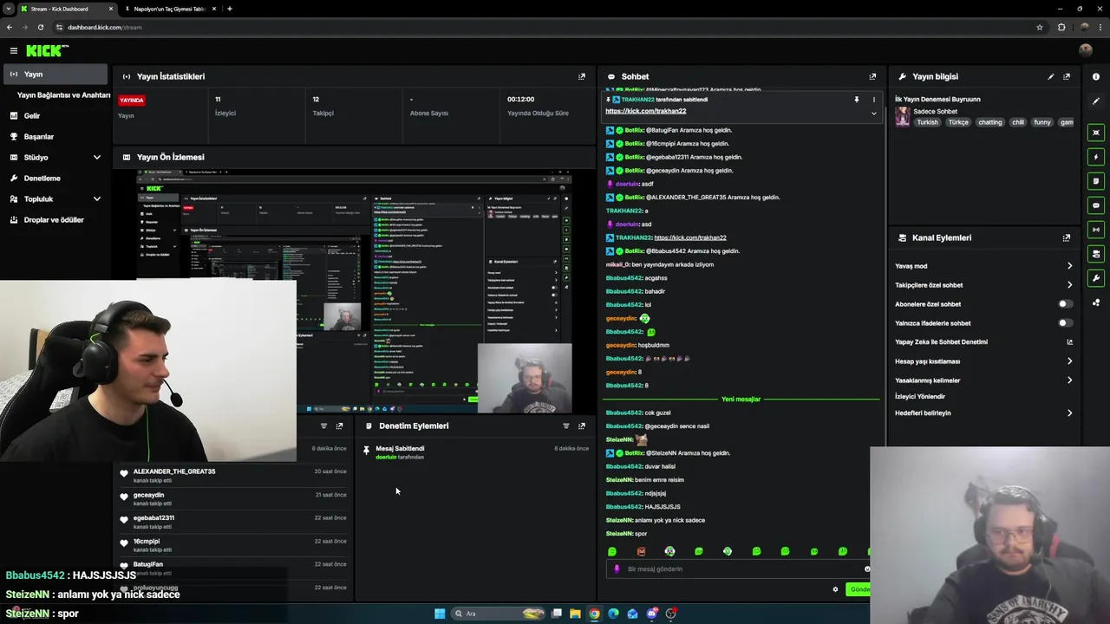Click the pencil icon in right sidebar
The width and height of the screenshot is (1110, 624).
point(1096,101)
